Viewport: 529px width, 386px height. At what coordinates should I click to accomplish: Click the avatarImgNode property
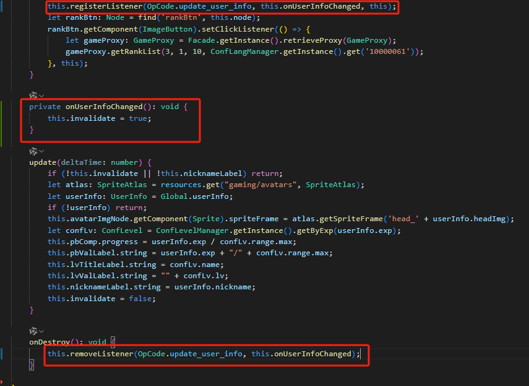[100, 219]
